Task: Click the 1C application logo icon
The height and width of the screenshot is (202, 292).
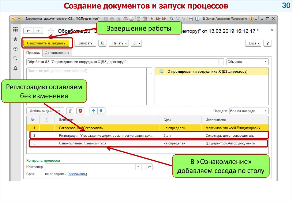Action: (x=13, y=19)
